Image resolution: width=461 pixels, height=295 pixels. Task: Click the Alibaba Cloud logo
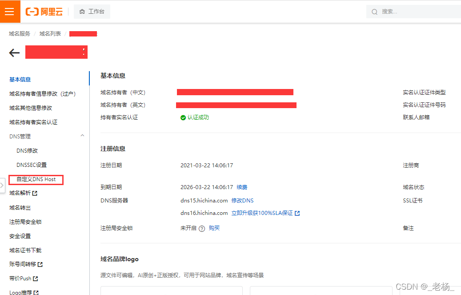pyautogui.click(x=44, y=12)
